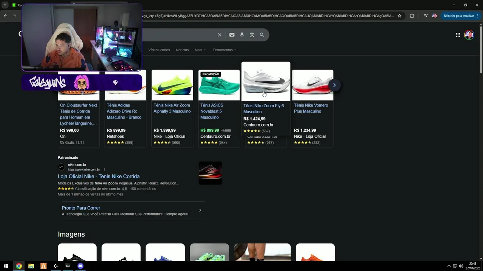Click the nike.com.br favicon logo
The height and width of the screenshot is (271, 483).
coord(61,167)
